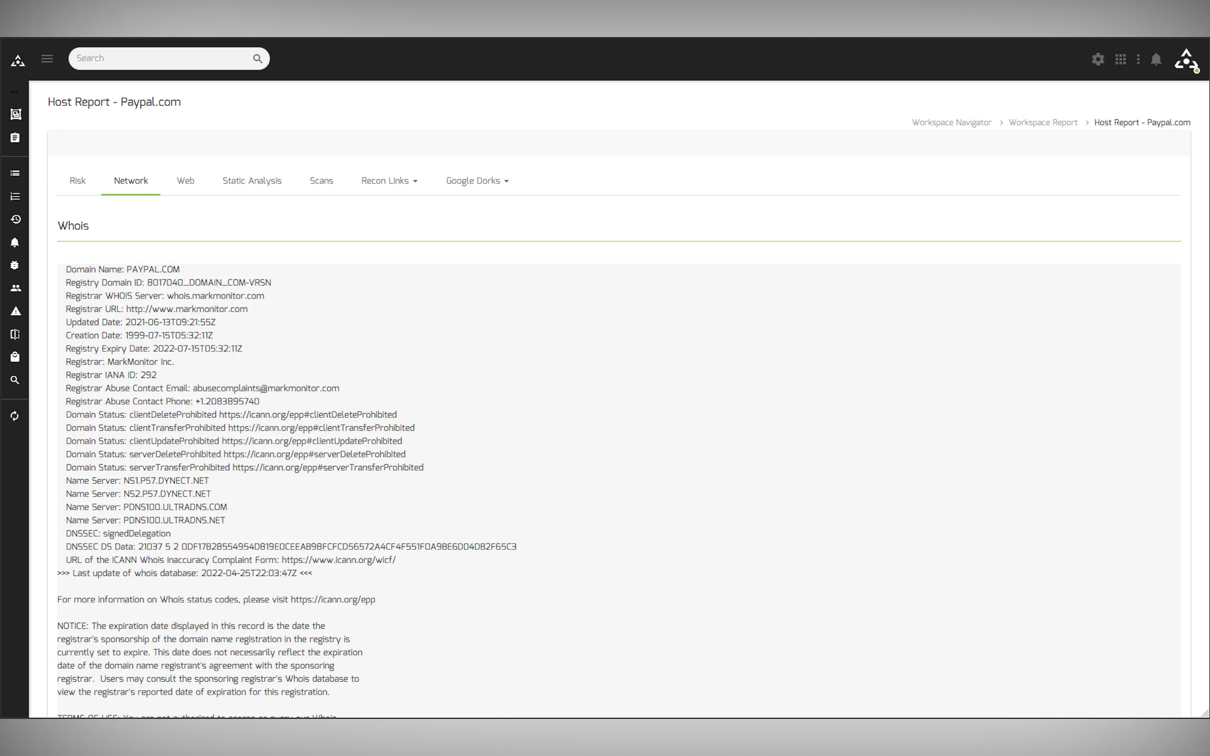The image size is (1210, 756).
Task: Switch to the Static Analysis tab
Action: (252, 180)
